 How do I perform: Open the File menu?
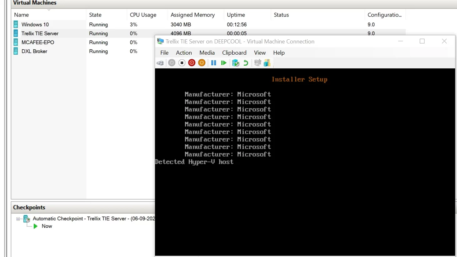click(164, 53)
